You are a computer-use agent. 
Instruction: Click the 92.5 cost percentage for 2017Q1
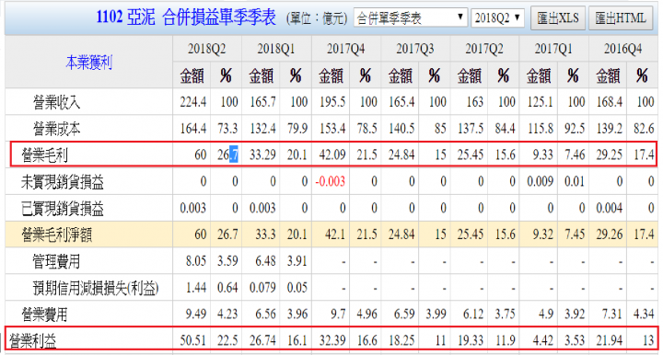tap(575, 129)
